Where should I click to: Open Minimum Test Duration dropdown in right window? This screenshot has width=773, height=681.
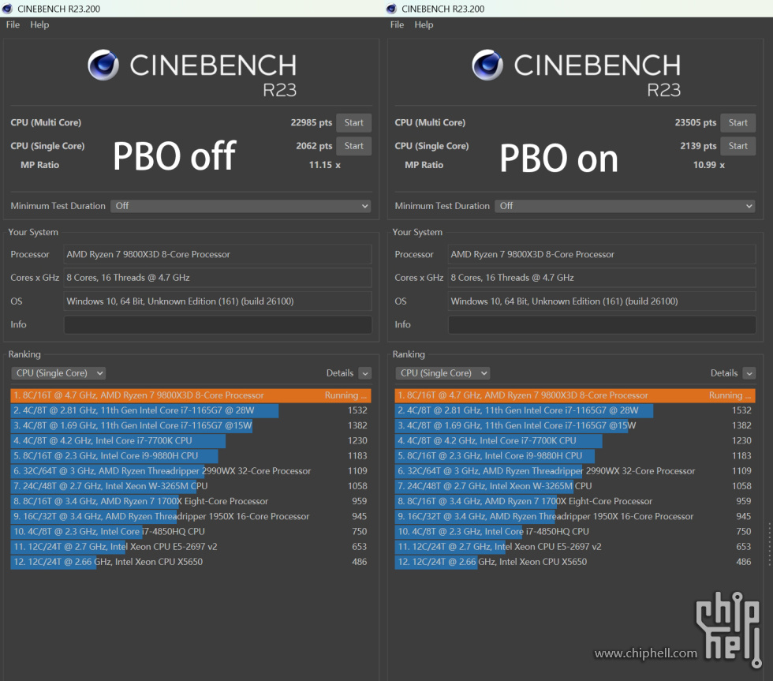point(625,206)
